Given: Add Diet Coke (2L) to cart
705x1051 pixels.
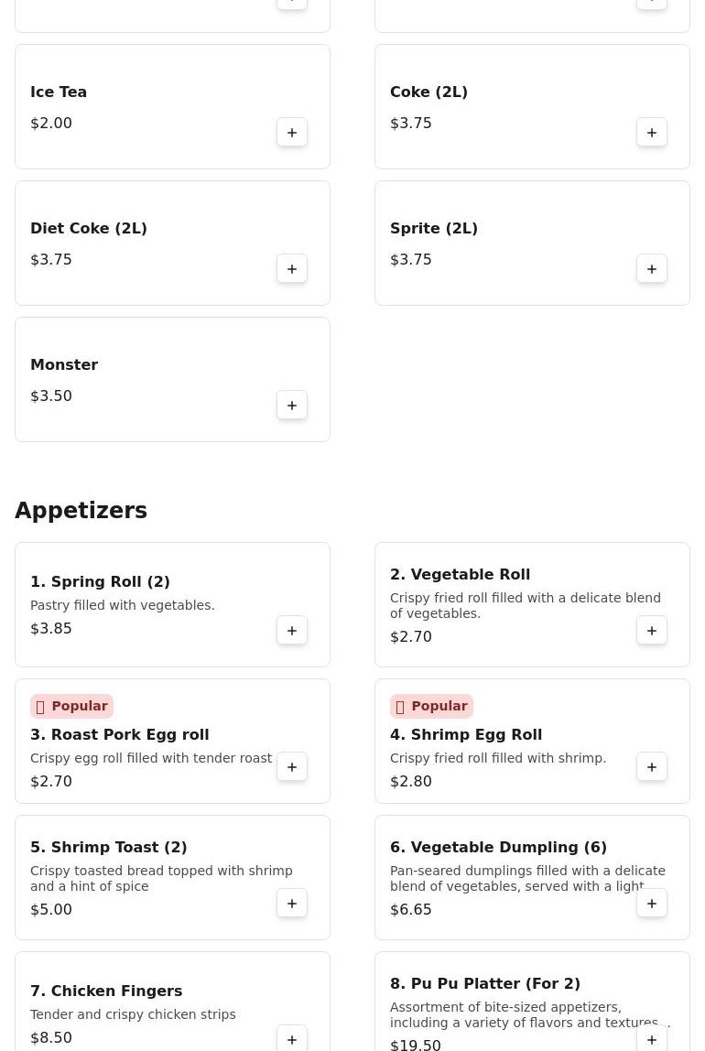Looking at the screenshot, I should [x=292, y=269].
